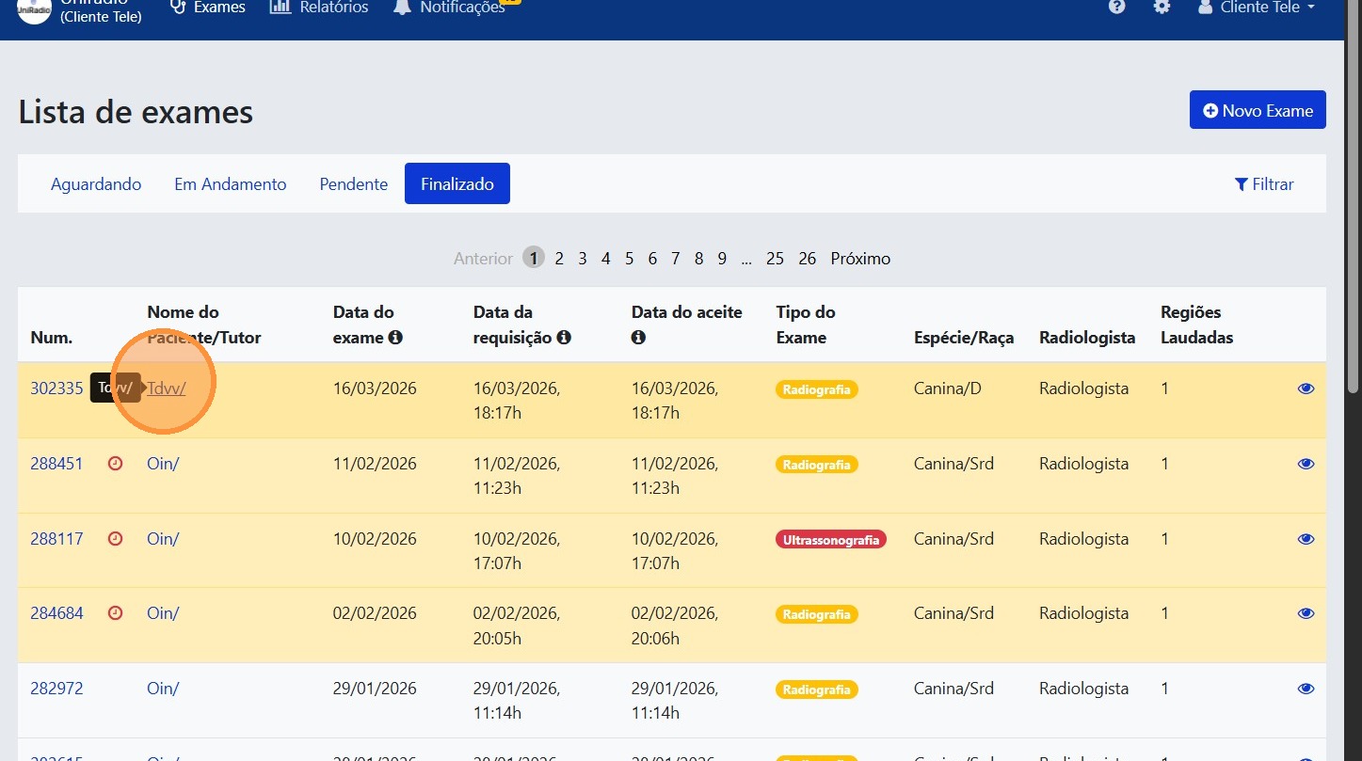
Task: Click info icon under Data do aceite
Action: point(638,337)
